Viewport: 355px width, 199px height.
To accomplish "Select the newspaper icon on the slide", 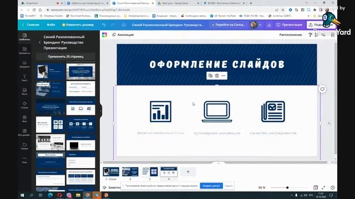I will tap(273, 112).
